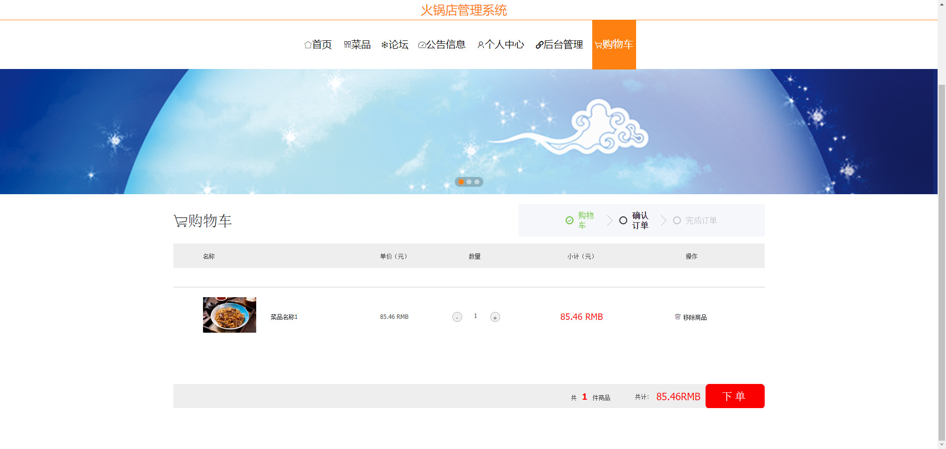The height and width of the screenshot is (449, 946).
Task: Click the house icon beside 首页
Action: pyautogui.click(x=308, y=45)
